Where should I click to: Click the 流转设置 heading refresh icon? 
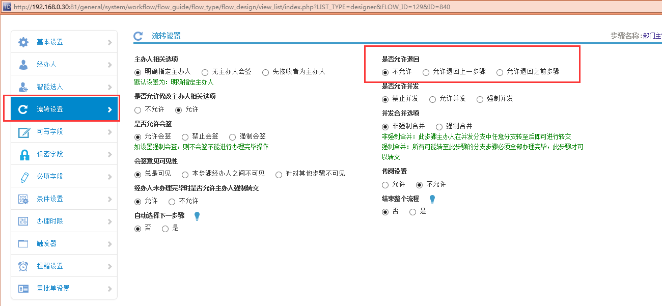point(138,36)
